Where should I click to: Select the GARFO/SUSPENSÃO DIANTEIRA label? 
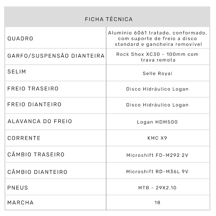tap(56, 56)
